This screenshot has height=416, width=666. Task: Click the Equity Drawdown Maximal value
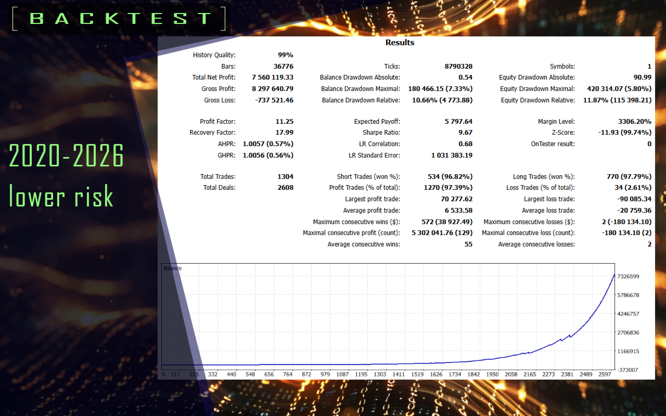pyautogui.click(x=617, y=89)
